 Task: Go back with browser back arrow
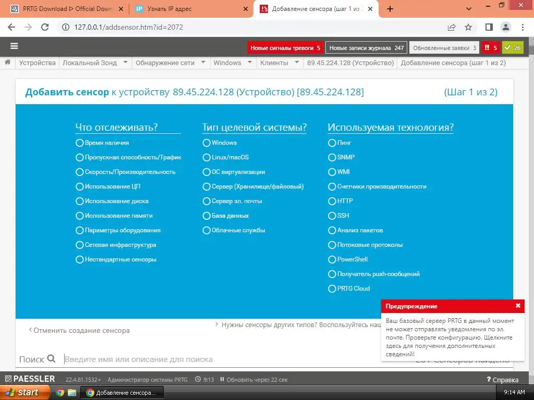coord(11,27)
